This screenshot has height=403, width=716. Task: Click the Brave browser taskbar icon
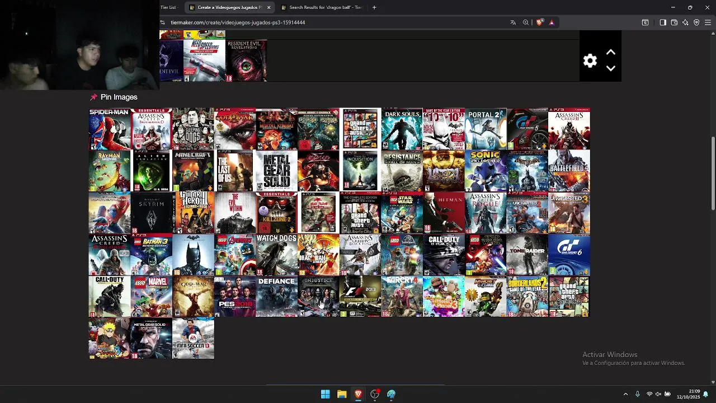[x=359, y=394]
